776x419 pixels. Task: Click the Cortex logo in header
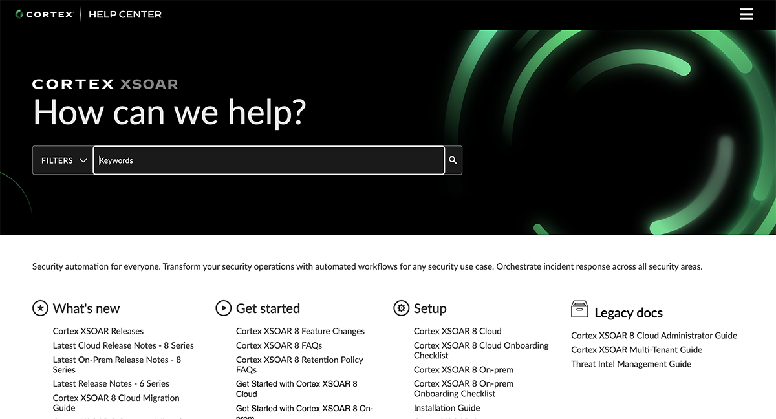(x=44, y=14)
